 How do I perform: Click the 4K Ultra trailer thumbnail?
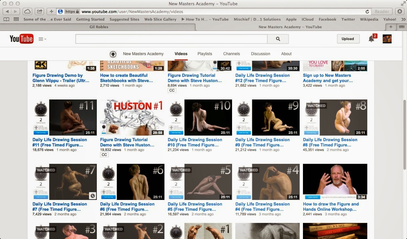point(65,66)
